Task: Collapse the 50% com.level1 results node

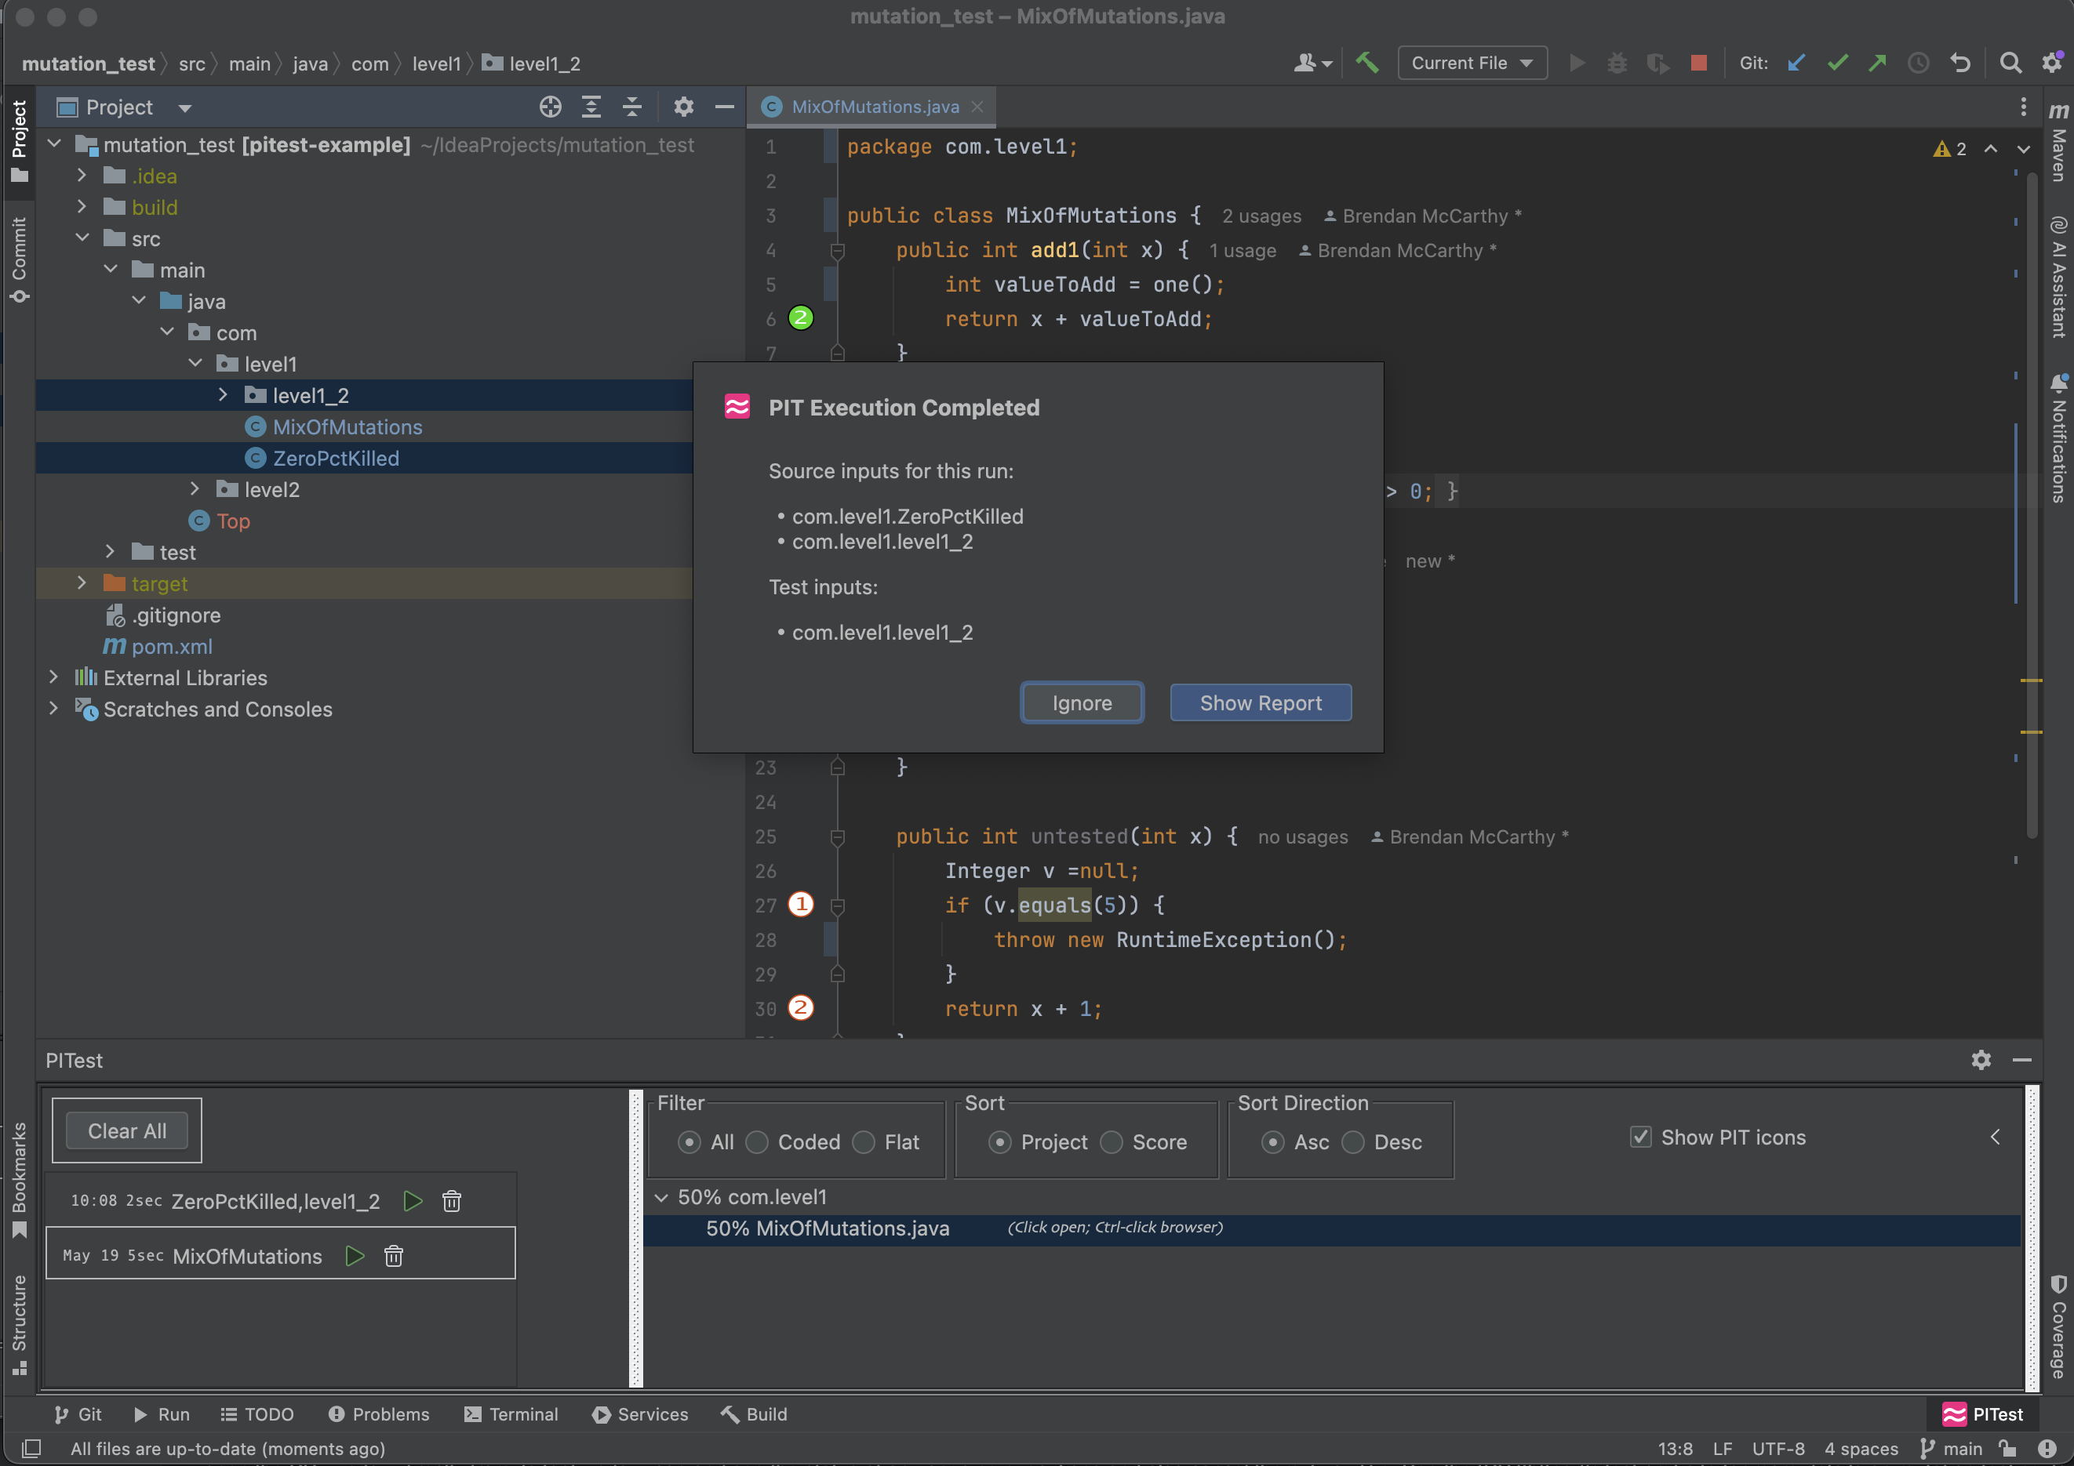Action: 661,1197
